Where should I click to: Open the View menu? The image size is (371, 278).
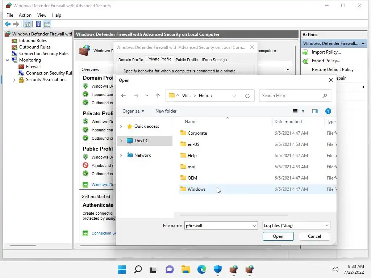pos(42,15)
